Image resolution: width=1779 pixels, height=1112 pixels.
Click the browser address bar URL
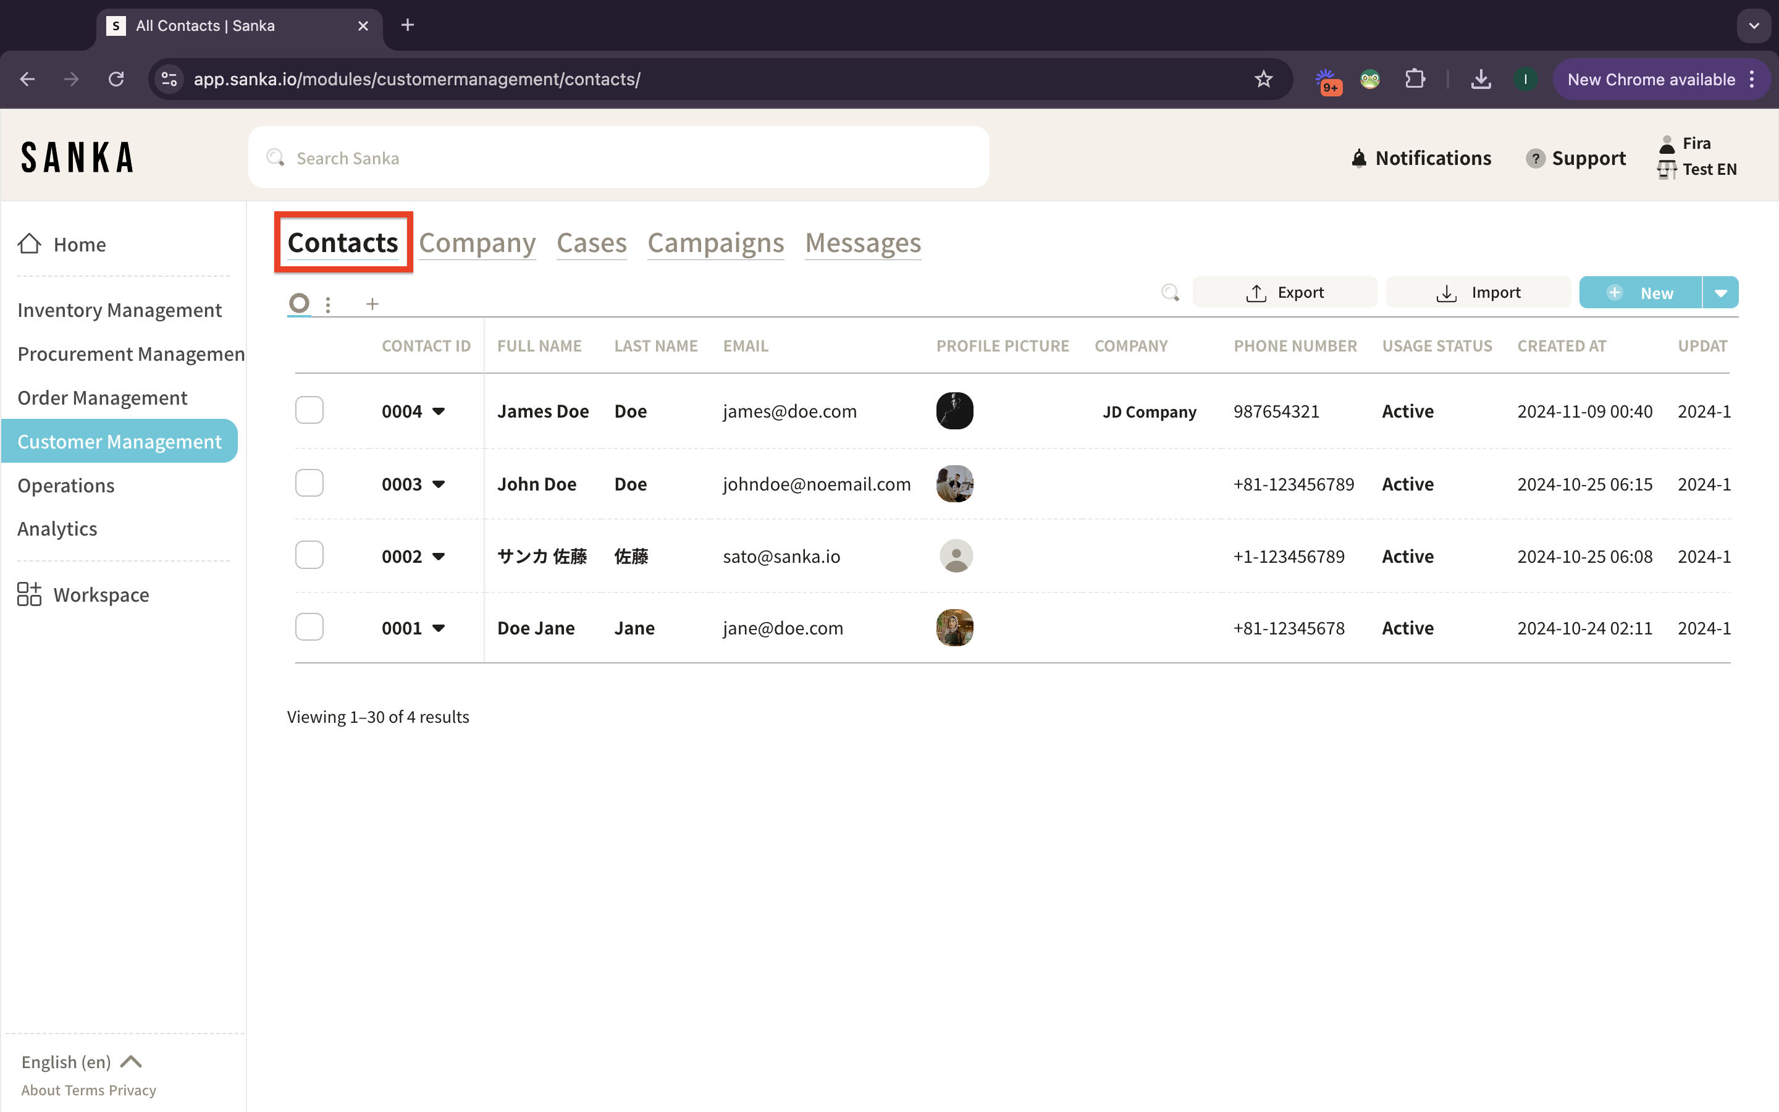(x=417, y=80)
